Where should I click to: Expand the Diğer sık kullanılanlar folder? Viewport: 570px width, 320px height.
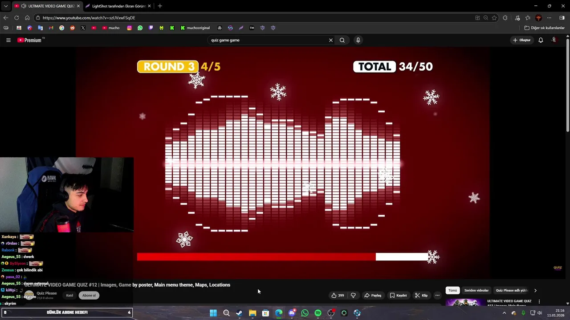click(544, 28)
